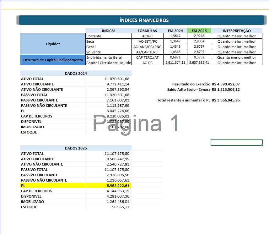Viewport: 269px width, 234px height.
Task: Select the EM 2024 column header cell
Action: [175, 31]
